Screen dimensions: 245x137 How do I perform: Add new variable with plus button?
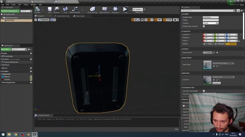[31, 71]
